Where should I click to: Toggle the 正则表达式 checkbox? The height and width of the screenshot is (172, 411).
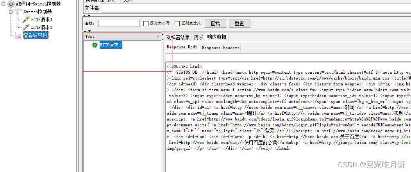(x=177, y=23)
